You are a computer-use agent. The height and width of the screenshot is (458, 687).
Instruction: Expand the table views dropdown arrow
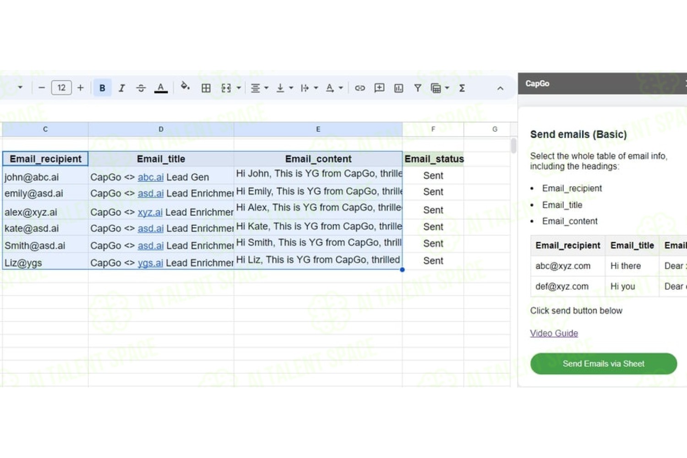tap(447, 88)
